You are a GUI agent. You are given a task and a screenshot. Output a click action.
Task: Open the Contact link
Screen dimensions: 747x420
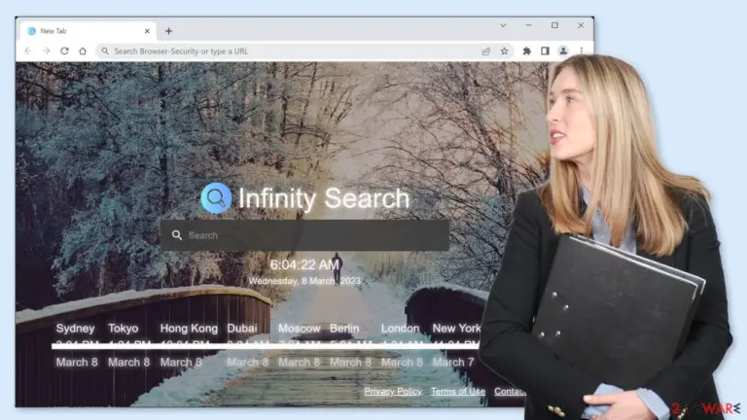click(x=510, y=392)
